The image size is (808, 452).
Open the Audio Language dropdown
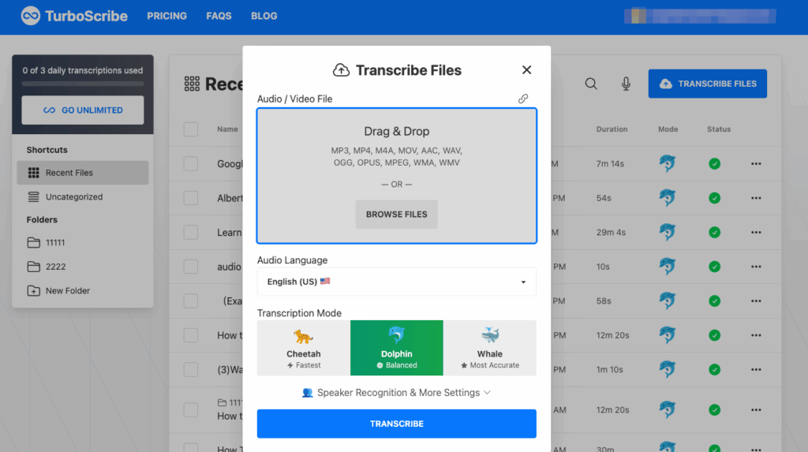(397, 282)
